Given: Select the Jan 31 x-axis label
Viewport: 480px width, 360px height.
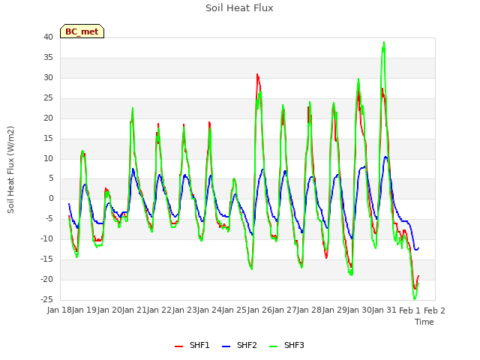Looking at the screenshot, I should click(384, 310).
